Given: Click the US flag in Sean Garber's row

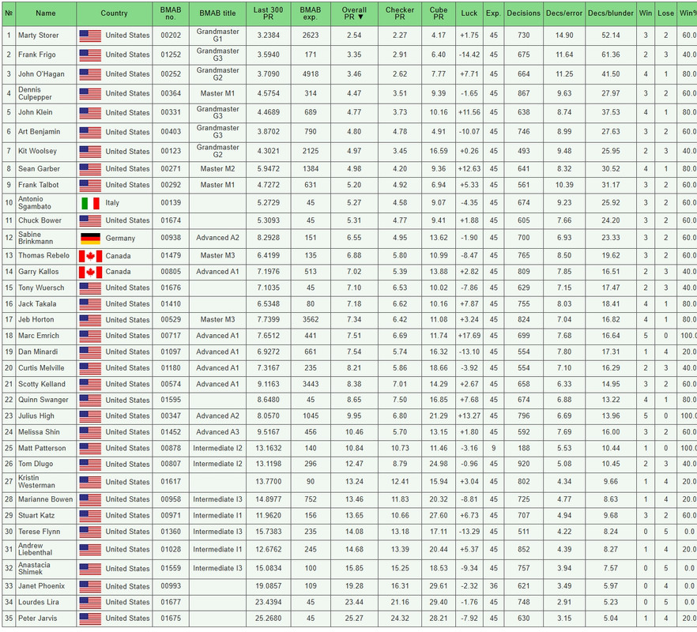Looking at the screenshot, I should (x=90, y=169).
